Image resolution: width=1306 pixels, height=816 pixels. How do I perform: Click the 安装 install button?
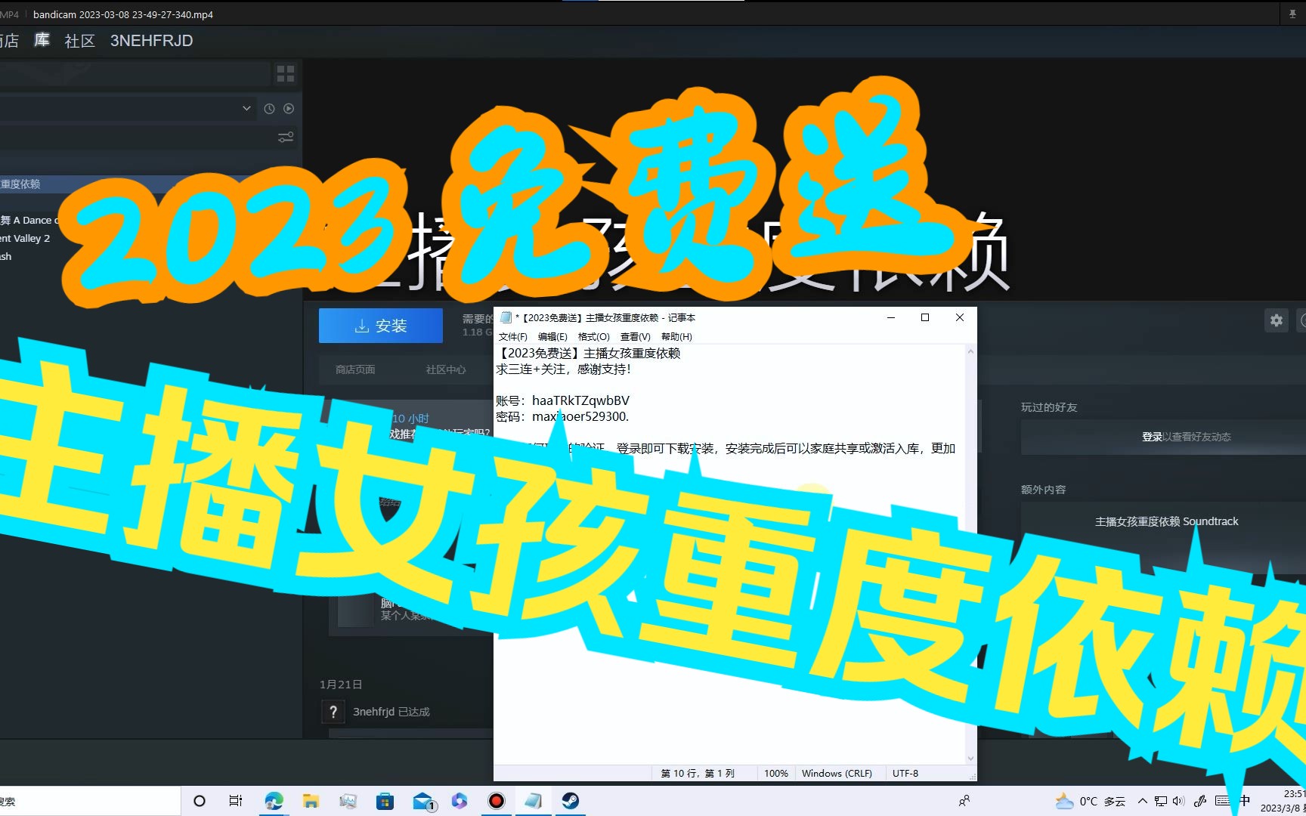(380, 325)
